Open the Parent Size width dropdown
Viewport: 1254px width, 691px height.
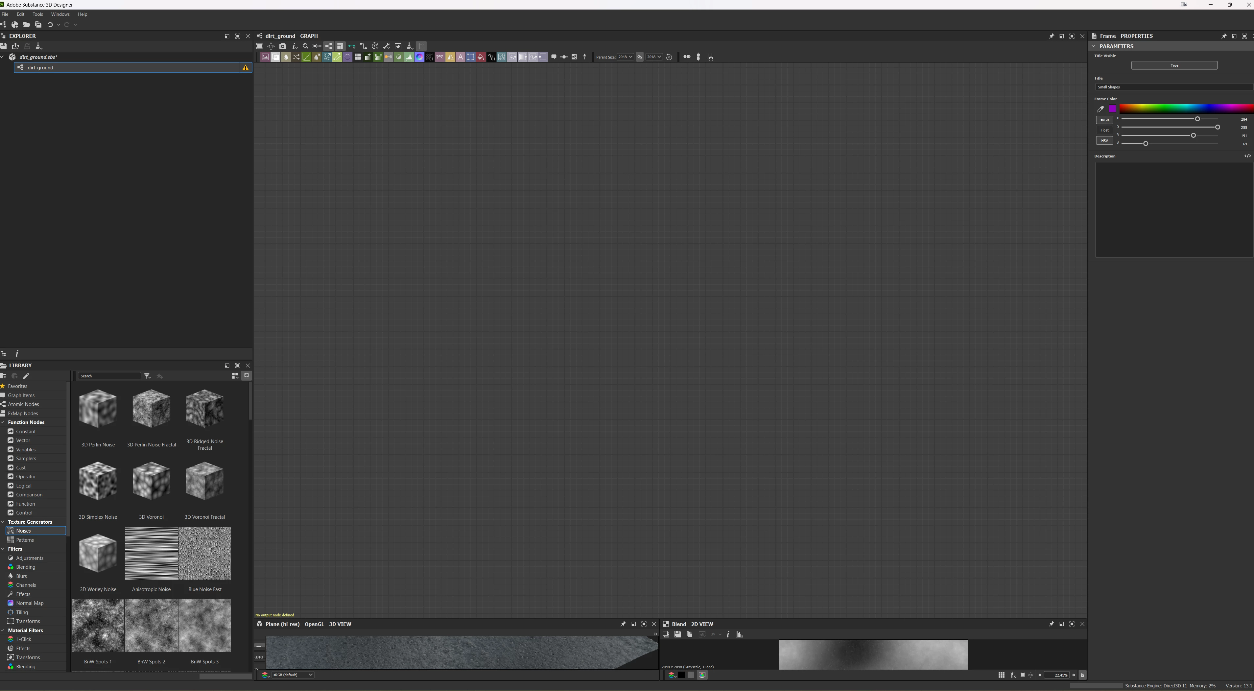coord(626,57)
